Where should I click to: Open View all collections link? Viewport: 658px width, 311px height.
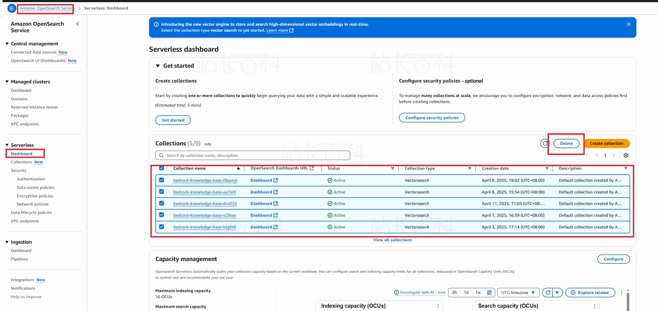coord(392,240)
